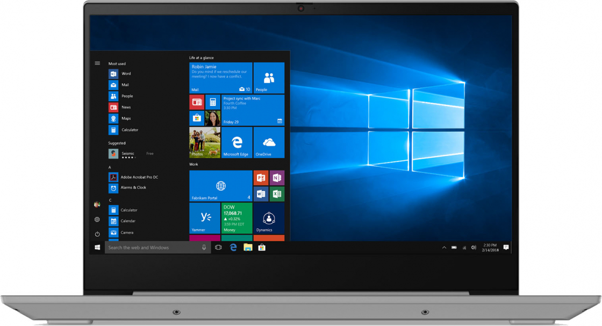
Task: Open the Excel tile in Work group
Action: [277, 194]
